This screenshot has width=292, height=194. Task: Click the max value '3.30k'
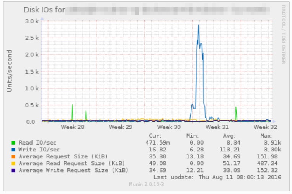272,150
